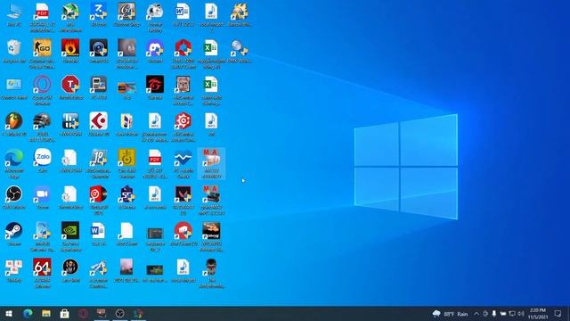Open the red gear hexagon icon app
This screenshot has height=321, width=570.
click(183, 127)
